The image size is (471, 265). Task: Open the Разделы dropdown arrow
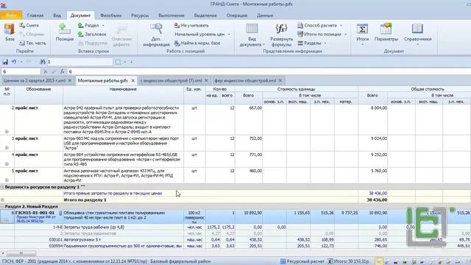coord(325,43)
